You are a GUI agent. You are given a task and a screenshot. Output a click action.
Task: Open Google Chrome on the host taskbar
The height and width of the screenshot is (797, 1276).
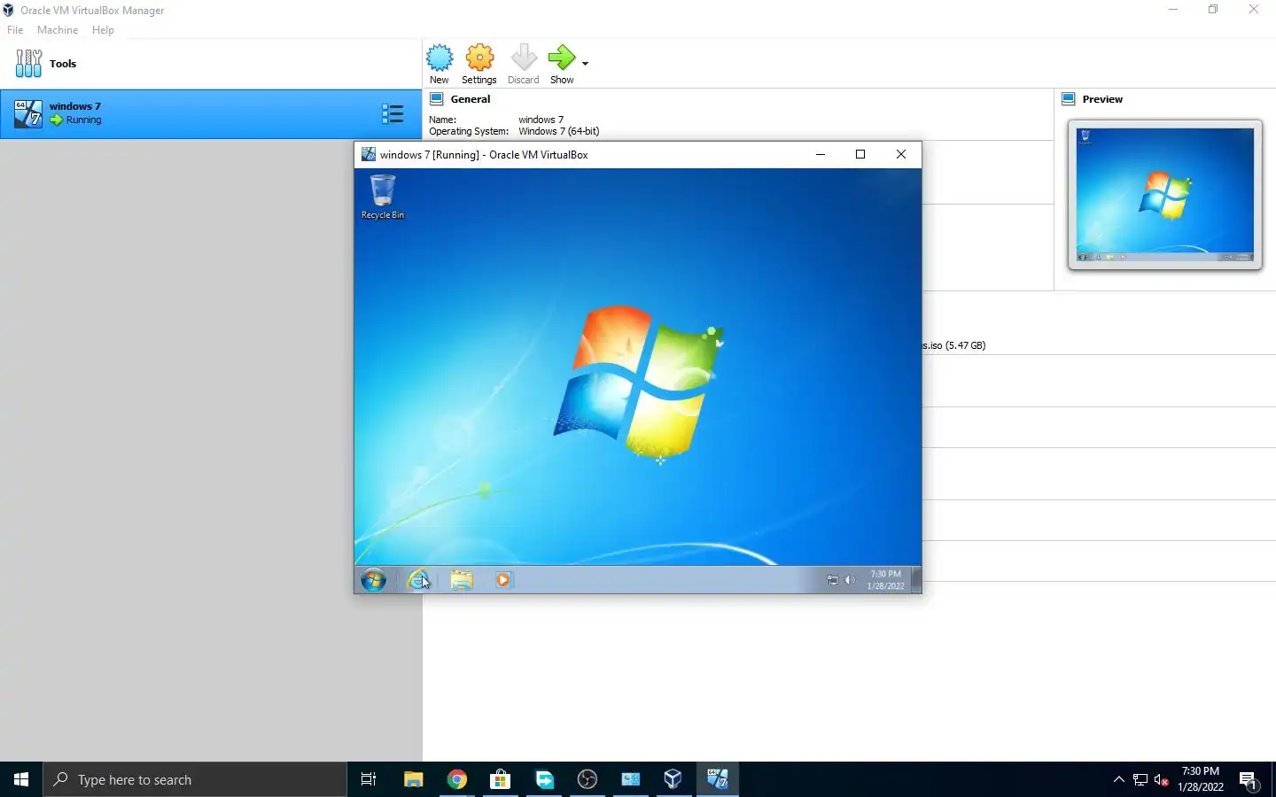(457, 779)
